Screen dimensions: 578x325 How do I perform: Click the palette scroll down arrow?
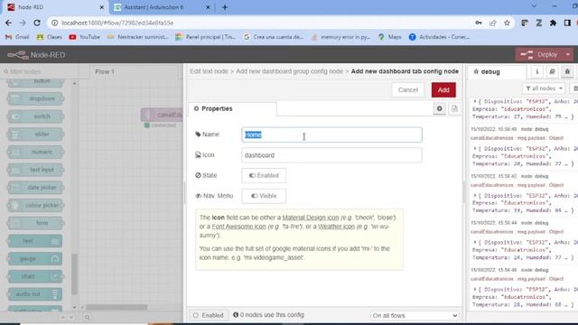(74, 307)
